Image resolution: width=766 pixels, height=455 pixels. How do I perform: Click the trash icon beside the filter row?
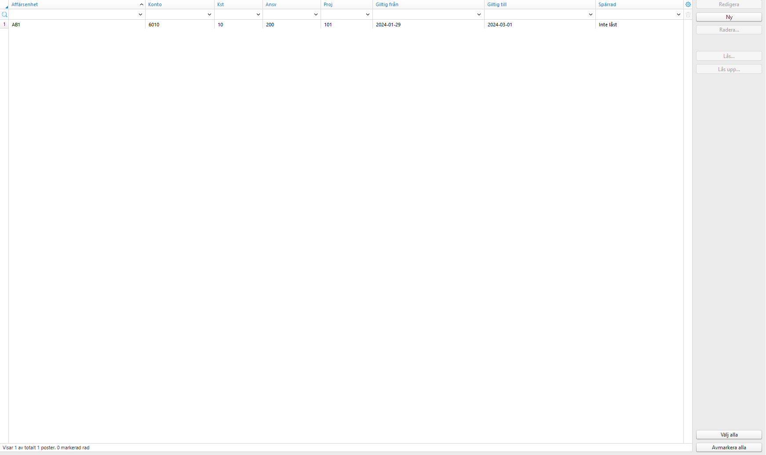[688, 14]
